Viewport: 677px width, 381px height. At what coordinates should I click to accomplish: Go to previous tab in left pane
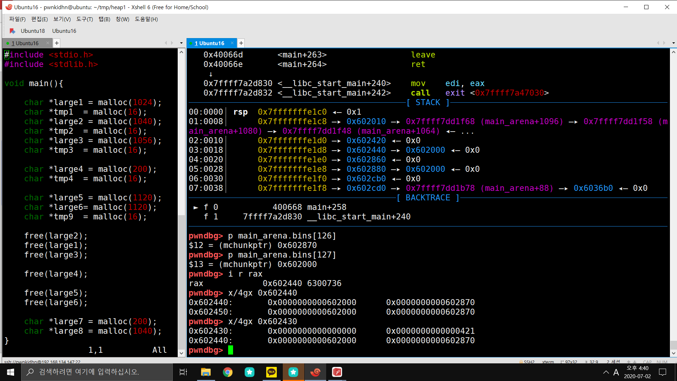tap(166, 43)
